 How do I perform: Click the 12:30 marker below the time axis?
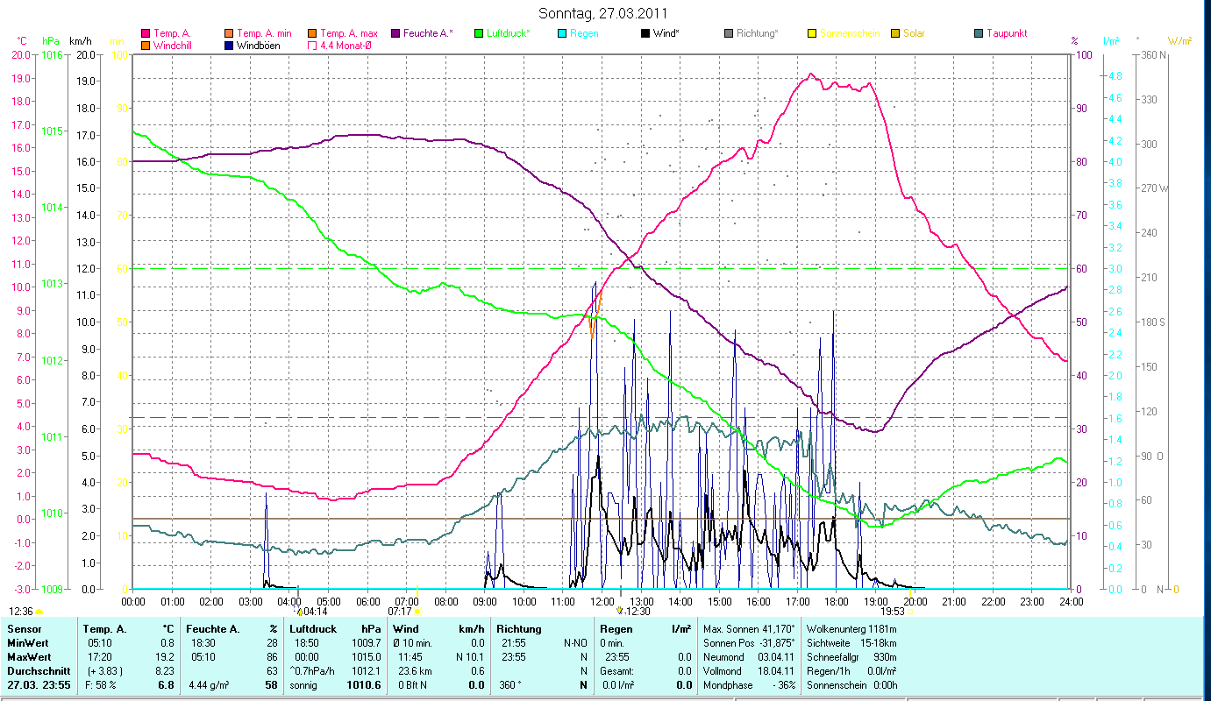[620, 611]
